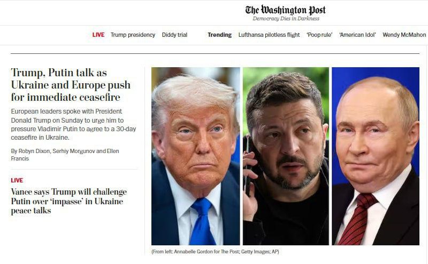Image resolution: width=428 pixels, height=264 pixels.
Task: Open the Vance says Trump will challenge headline
Action: point(69,201)
